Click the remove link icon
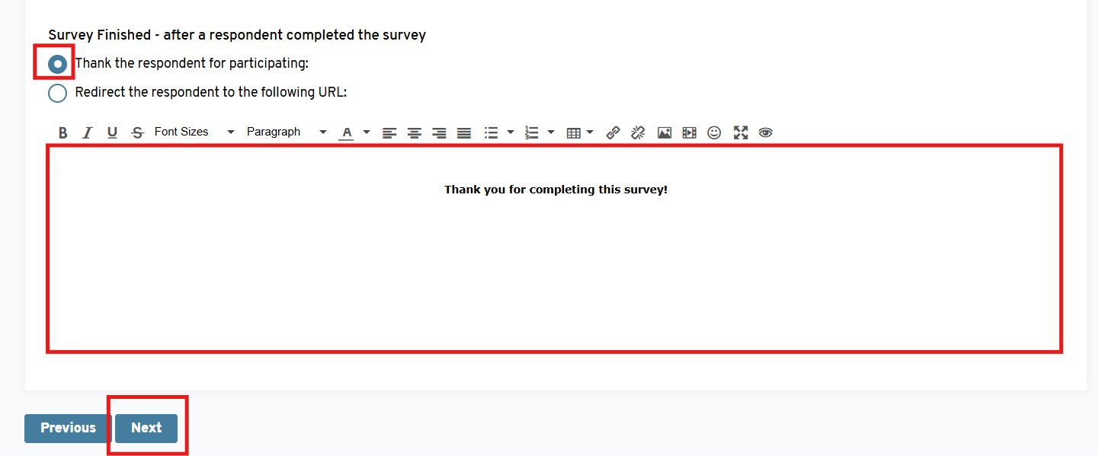This screenshot has width=1099, height=456. point(638,132)
